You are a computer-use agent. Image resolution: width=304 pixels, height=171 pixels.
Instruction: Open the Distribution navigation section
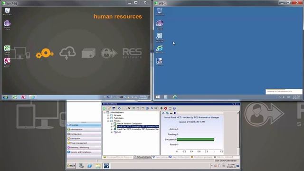click(84, 139)
